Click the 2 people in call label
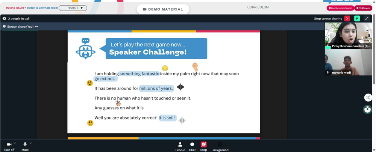Viewport: 376px width, 152px height. [x=19, y=19]
